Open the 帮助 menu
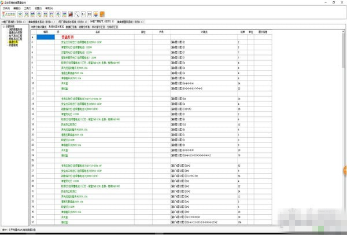 49,9
